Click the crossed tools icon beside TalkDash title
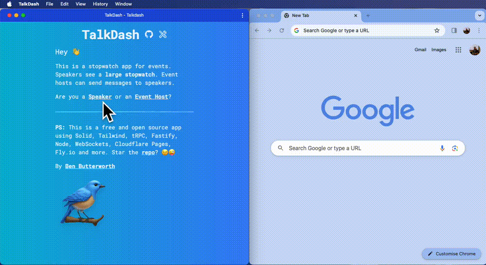 point(163,35)
